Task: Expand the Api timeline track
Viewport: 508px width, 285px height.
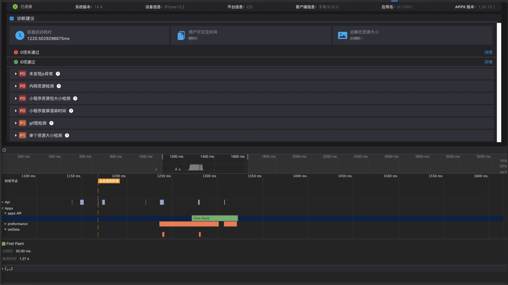Action: [3, 202]
